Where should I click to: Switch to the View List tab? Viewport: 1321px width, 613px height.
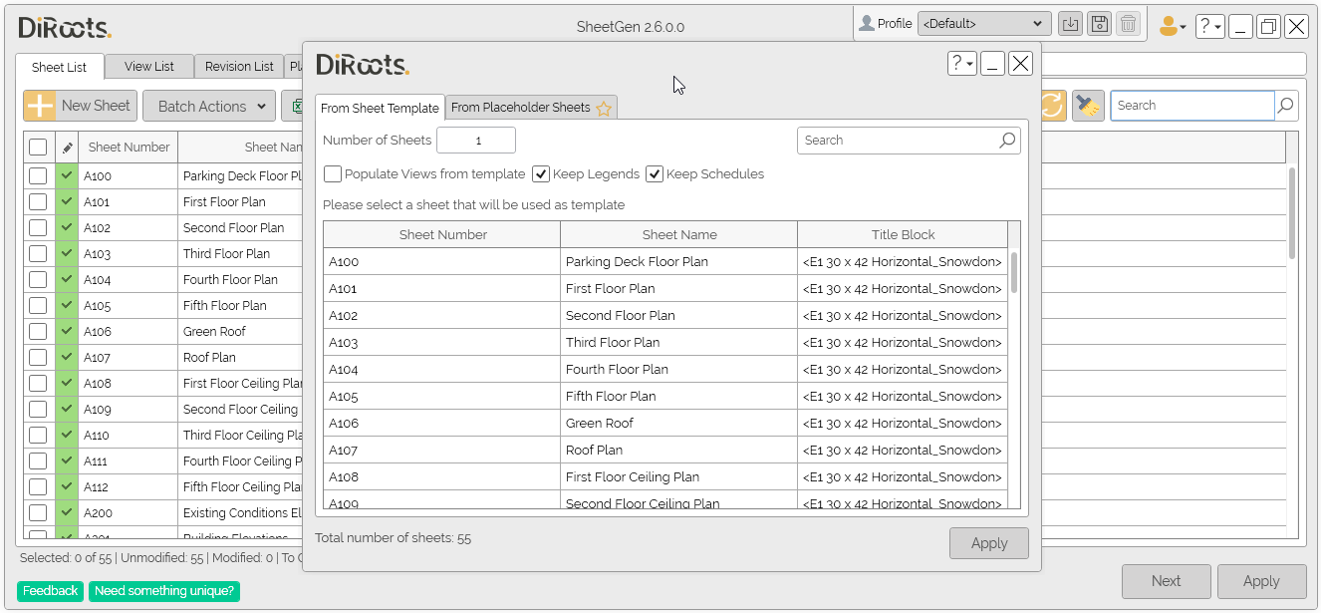(x=149, y=67)
